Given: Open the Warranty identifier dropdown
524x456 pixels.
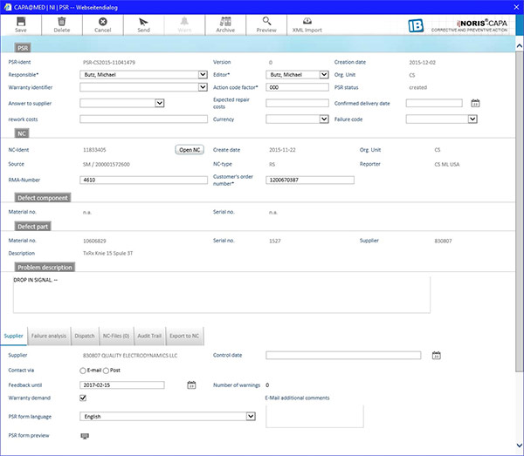Looking at the screenshot, I should (203, 87).
